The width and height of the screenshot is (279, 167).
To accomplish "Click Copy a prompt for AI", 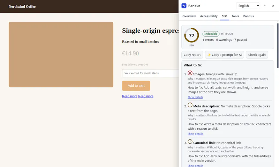I will (x=224, y=55).
